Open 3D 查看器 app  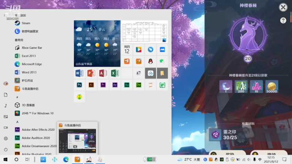(x=24, y=105)
